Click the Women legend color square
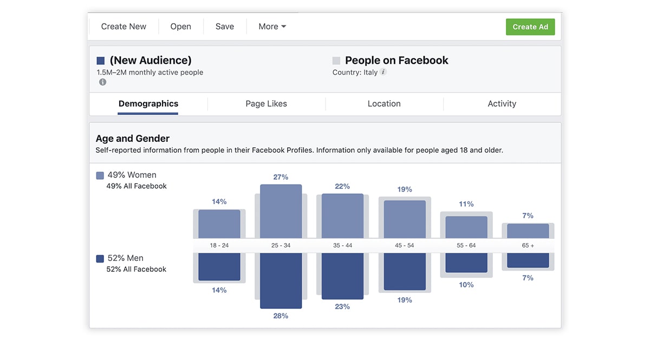 click(100, 175)
